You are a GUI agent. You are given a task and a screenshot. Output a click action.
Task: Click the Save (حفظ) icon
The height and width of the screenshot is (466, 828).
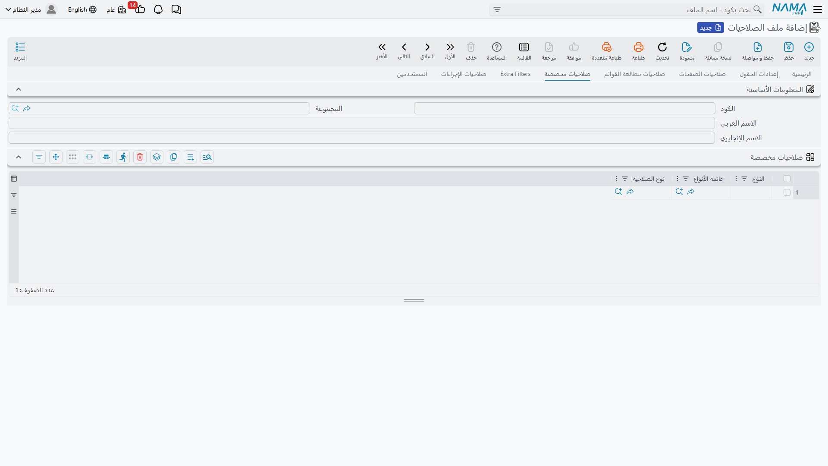pyautogui.click(x=789, y=51)
